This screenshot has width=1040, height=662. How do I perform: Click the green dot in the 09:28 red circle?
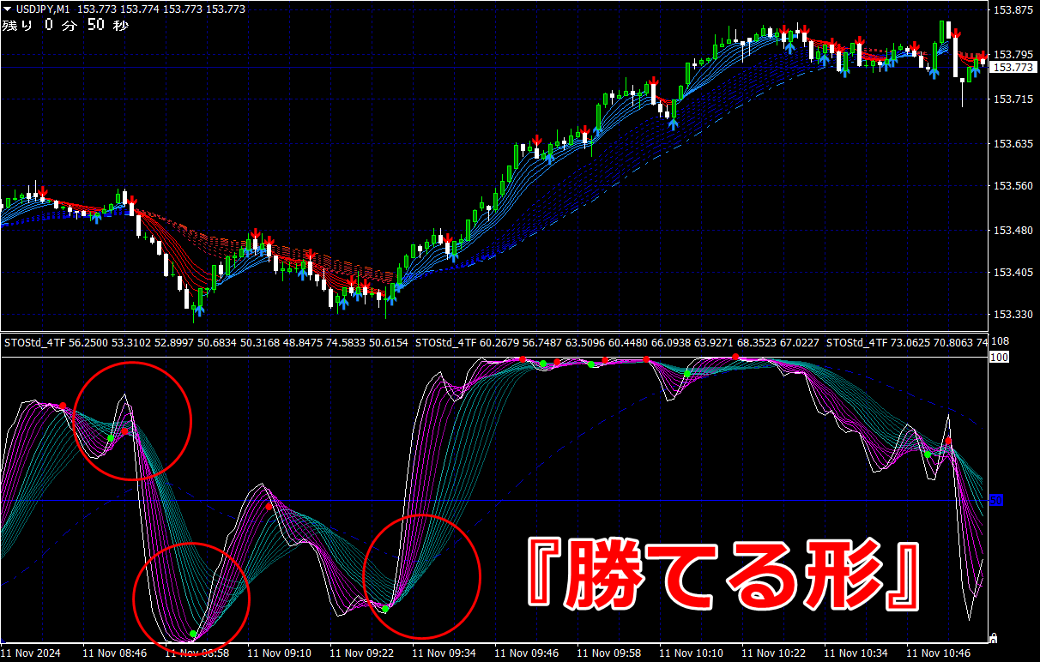click(x=385, y=609)
